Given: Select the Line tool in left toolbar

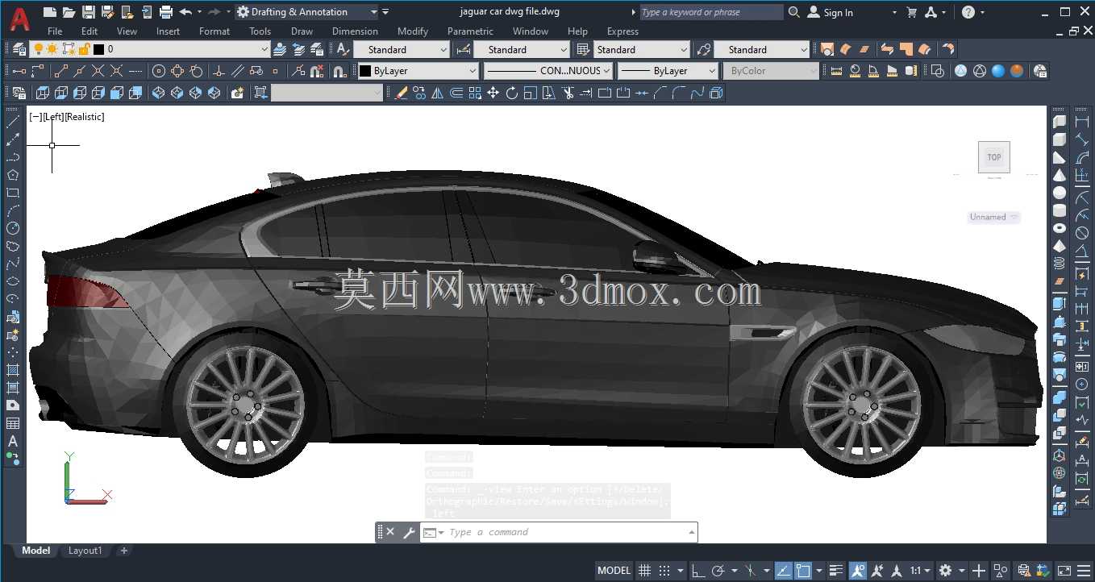Looking at the screenshot, I should pos(13,122).
